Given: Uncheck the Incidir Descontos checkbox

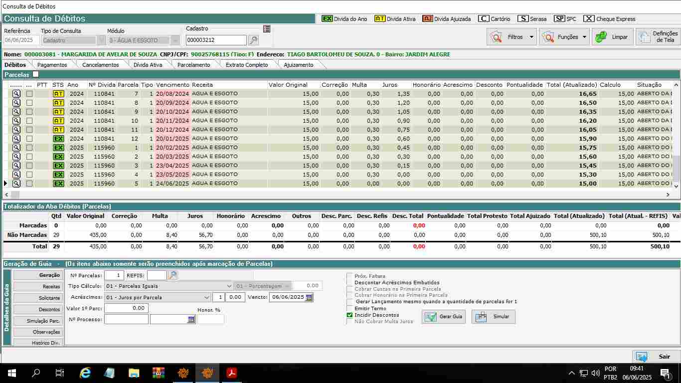Looking at the screenshot, I should 349,315.
